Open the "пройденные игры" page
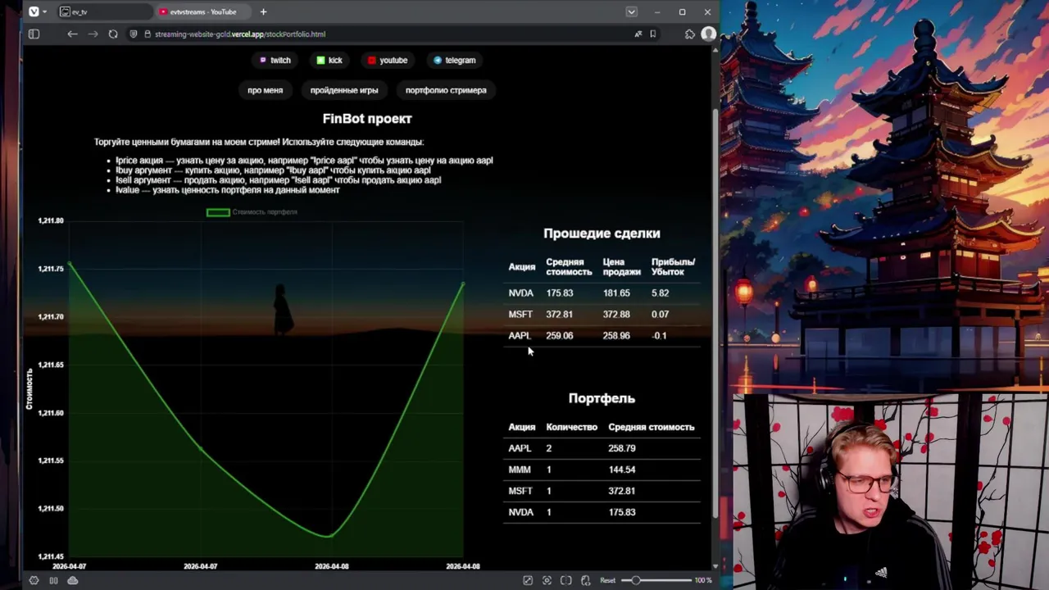The height and width of the screenshot is (590, 1049). [x=344, y=90]
